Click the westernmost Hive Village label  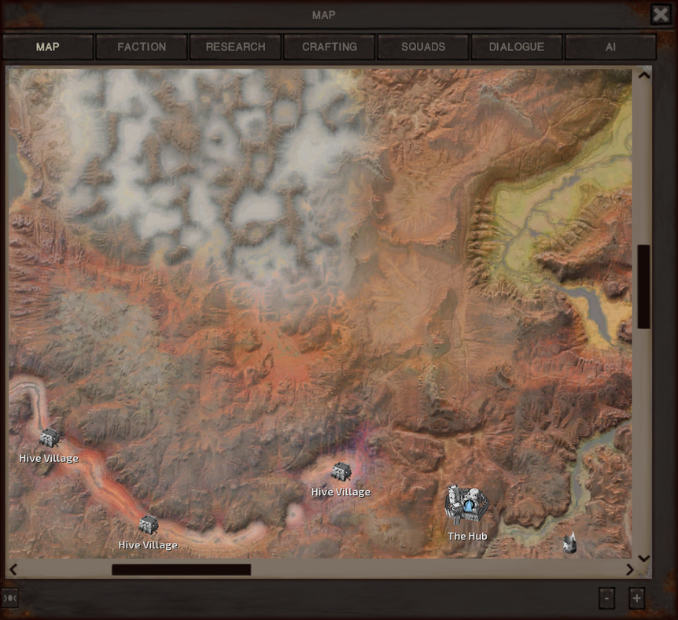click(x=49, y=458)
